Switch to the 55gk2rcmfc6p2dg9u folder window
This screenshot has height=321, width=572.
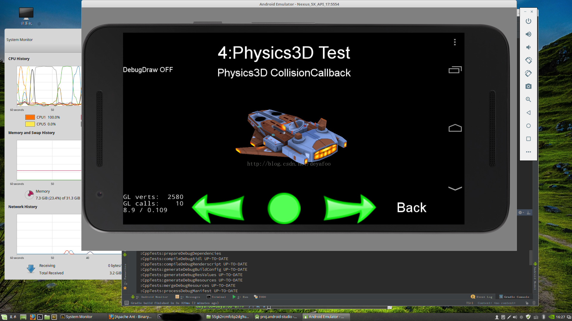228,317
